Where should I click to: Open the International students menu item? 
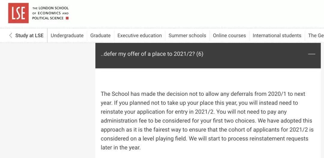(277, 35)
